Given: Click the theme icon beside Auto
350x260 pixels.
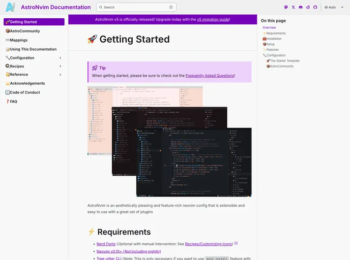Looking at the screenshot, I should coord(326,7).
